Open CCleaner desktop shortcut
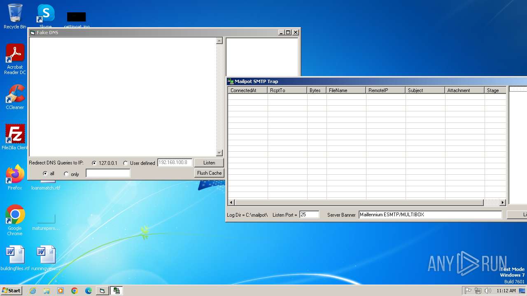 point(15,97)
